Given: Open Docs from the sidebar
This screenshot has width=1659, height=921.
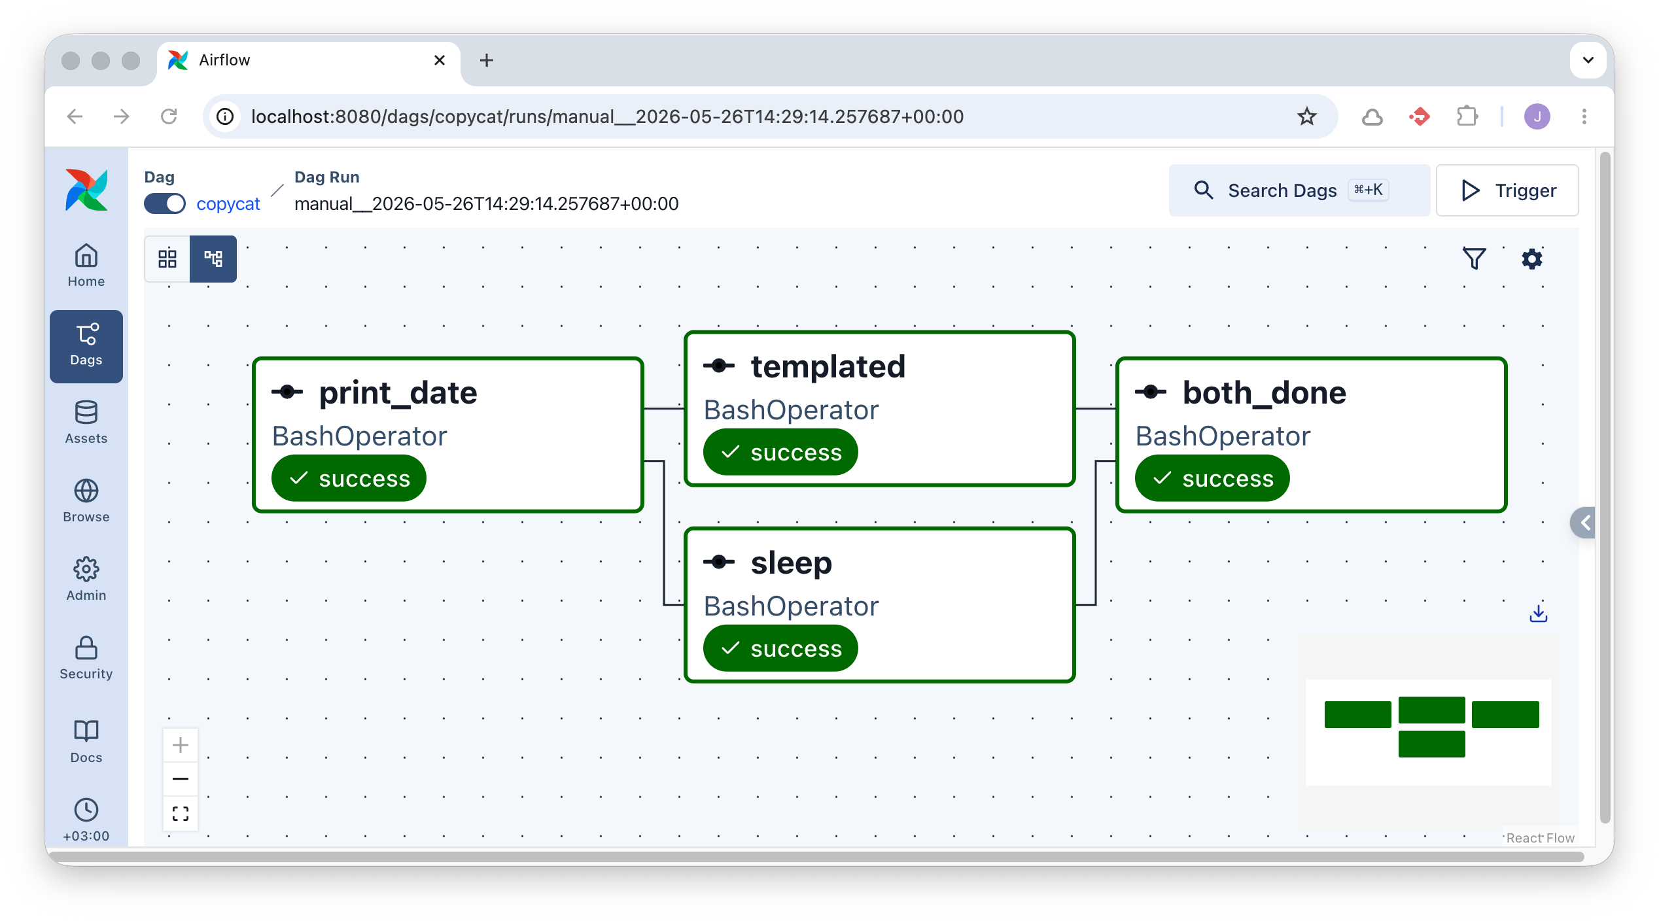Looking at the screenshot, I should coord(86,742).
